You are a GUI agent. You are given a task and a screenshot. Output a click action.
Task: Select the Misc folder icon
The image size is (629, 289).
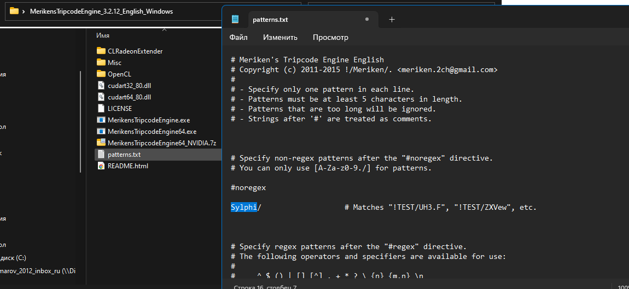click(x=101, y=62)
